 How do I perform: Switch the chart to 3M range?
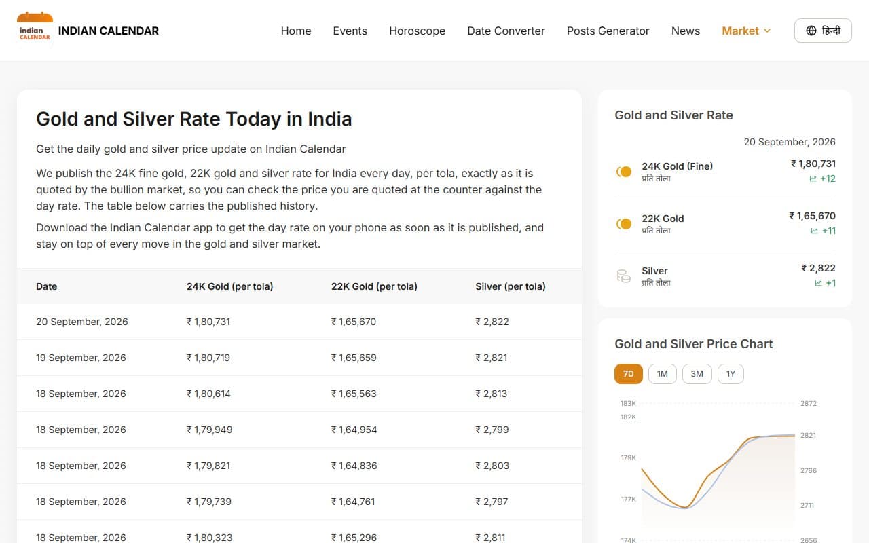(x=697, y=374)
